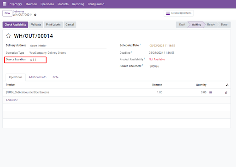
Task: Click the Quantity column header
Action: point(201,85)
